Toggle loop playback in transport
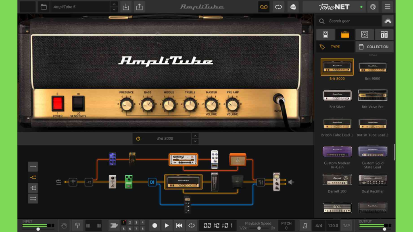The image size is (413, 232). [x=192, y=226]
